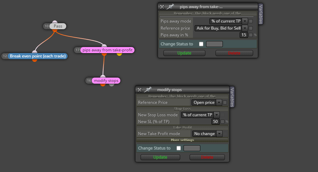The width and height of the screenshot is (318, 172).
Task: Open the Pips away mode dropdown
Action: click(228, 21)
